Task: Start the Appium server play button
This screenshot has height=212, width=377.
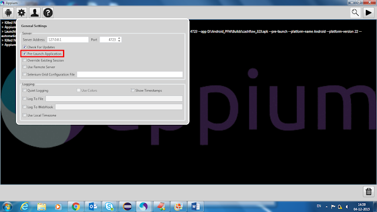Action: 368,12
